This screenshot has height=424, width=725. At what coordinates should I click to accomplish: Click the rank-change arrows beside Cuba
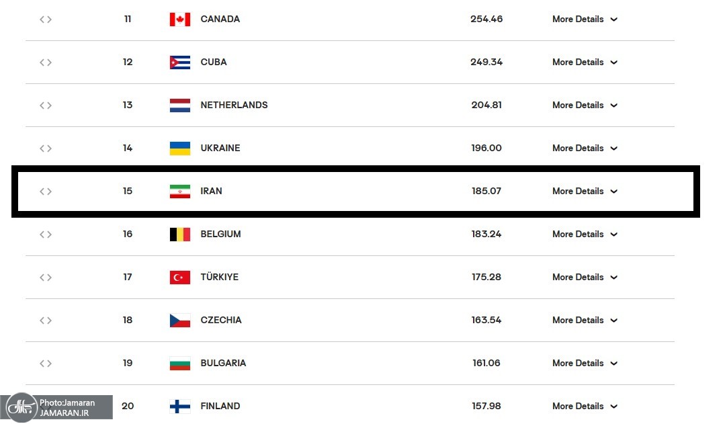pos(46,62)
